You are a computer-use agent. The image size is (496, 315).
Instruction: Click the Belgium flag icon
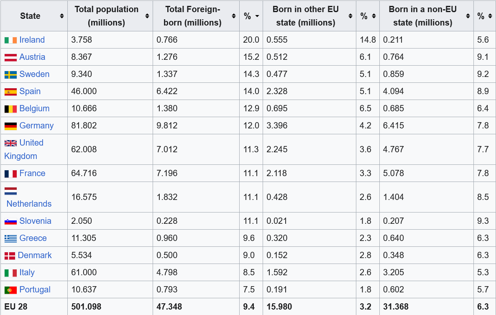11,109
